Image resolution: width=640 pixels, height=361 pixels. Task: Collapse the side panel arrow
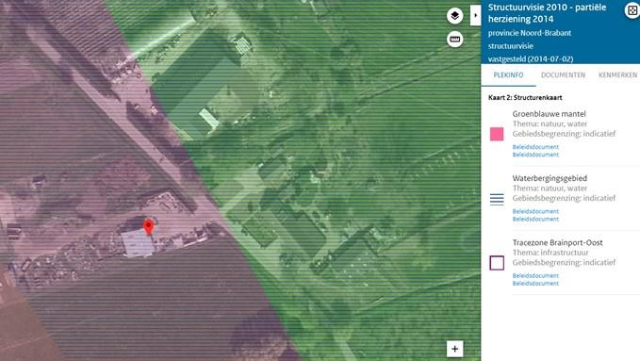pyautogui.click(x=475, y=15)
